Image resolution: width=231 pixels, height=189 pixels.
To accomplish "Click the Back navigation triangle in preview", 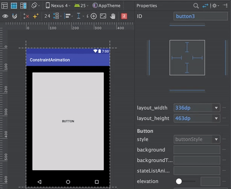I will tap(39, 182).
